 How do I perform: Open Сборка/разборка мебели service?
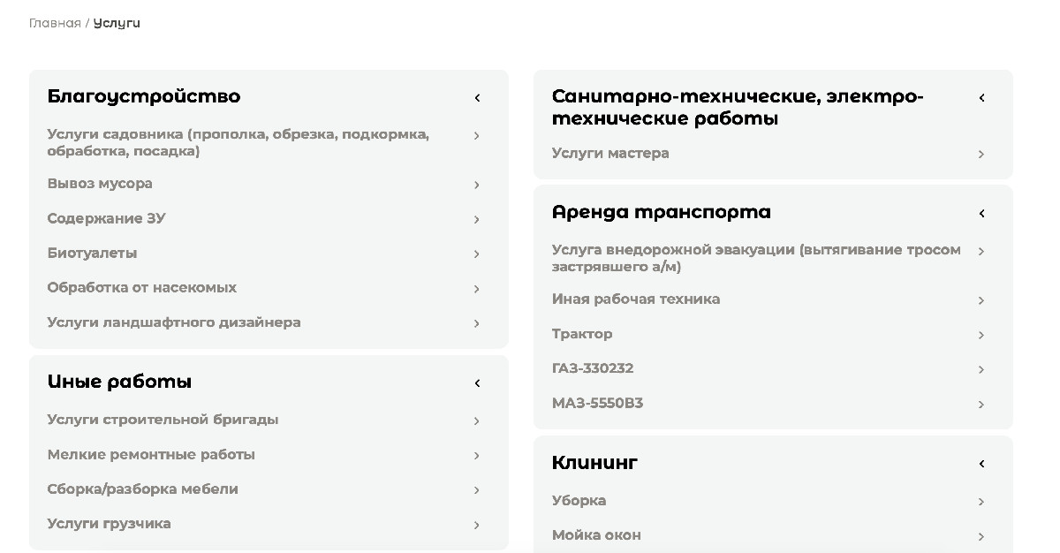[x=143, y=489]
